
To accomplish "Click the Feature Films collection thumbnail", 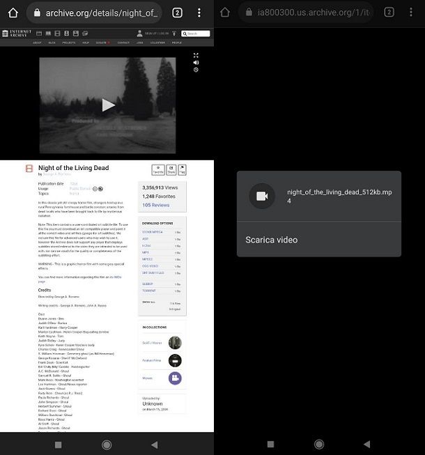I will [175, 360].
